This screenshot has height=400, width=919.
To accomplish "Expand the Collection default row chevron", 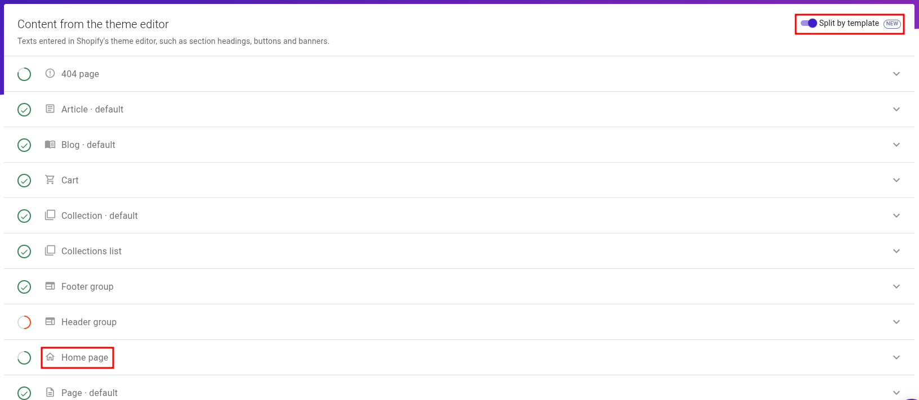I will click(x=896, y=215).
